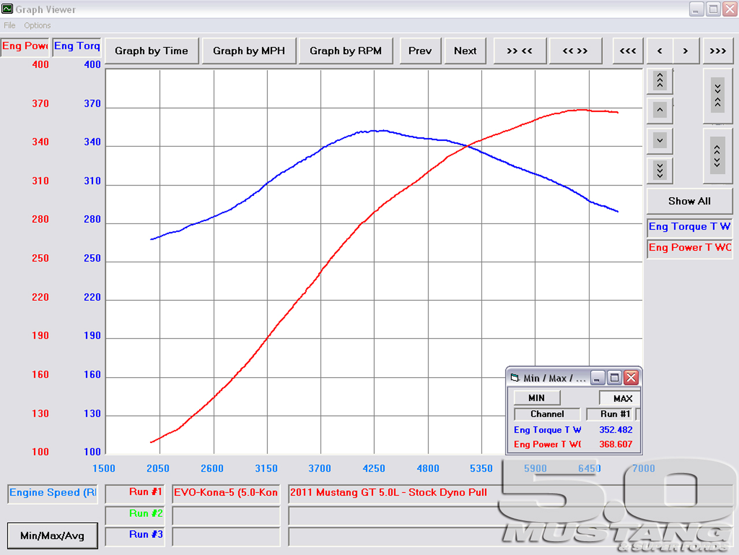Toggle the Eng Power T WC channel

coord(689,248)
